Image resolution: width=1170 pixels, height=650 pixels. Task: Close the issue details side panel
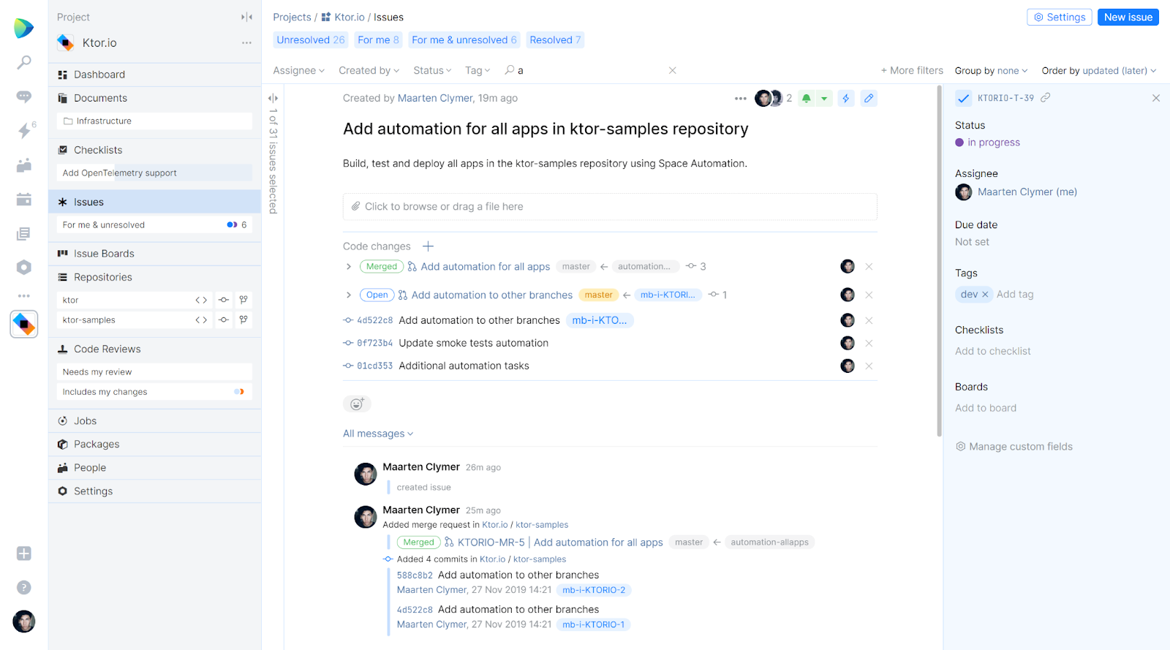pyautogui.click(x=1156, y=98)
